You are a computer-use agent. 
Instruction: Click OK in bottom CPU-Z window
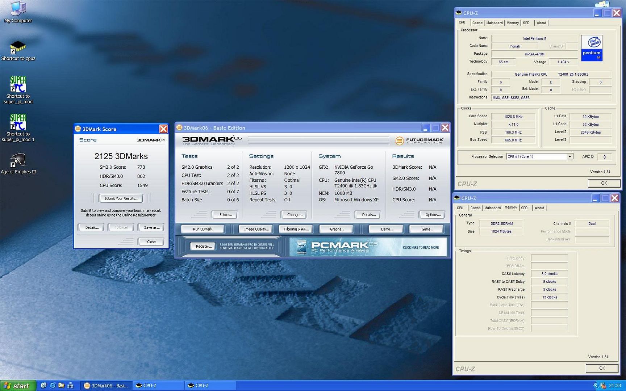tap(602, 368)
